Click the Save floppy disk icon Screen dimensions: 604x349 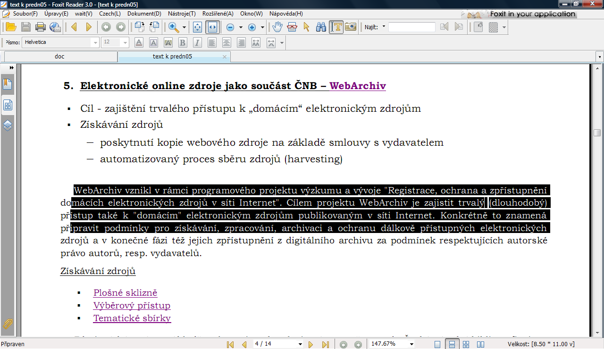[26, 27]
